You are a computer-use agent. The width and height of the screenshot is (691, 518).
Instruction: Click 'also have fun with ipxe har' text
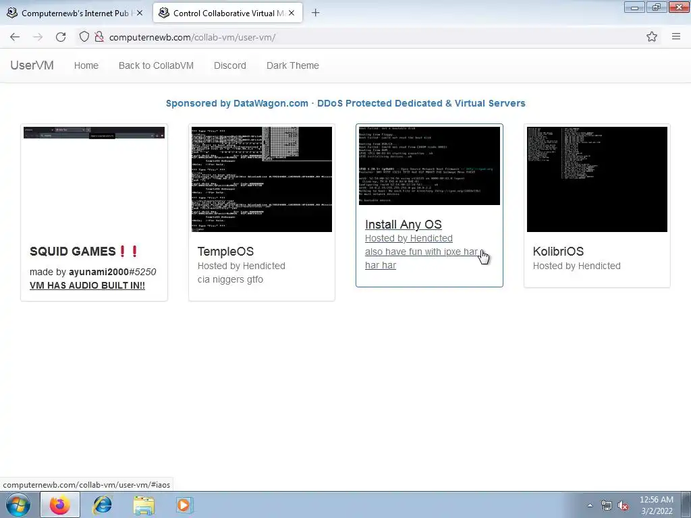click(x=421, y=252)
